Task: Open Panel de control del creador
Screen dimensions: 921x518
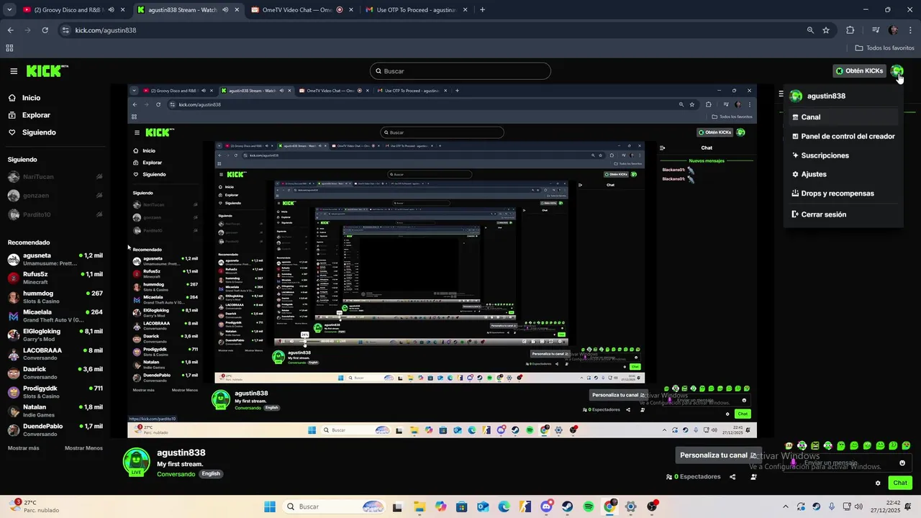Action: [842, 136]
